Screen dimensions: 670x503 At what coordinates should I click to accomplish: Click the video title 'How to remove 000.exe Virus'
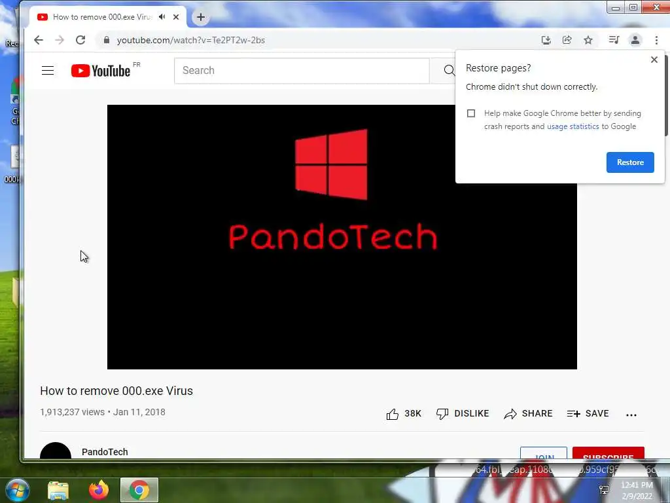(116, 391)
